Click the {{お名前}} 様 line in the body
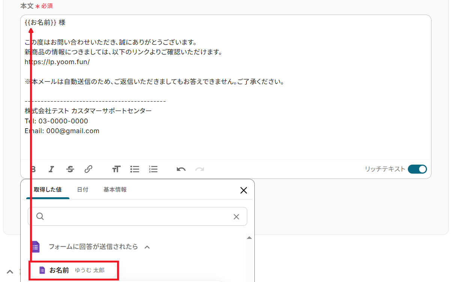451x282 pixels. click(45, 22)
